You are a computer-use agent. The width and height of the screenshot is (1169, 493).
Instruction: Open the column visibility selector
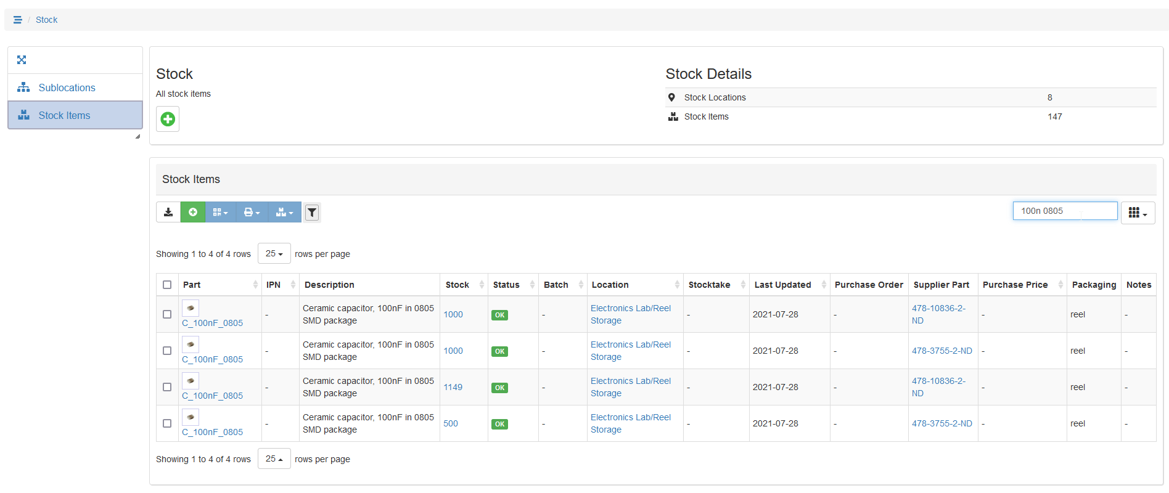click(1137, 213)
